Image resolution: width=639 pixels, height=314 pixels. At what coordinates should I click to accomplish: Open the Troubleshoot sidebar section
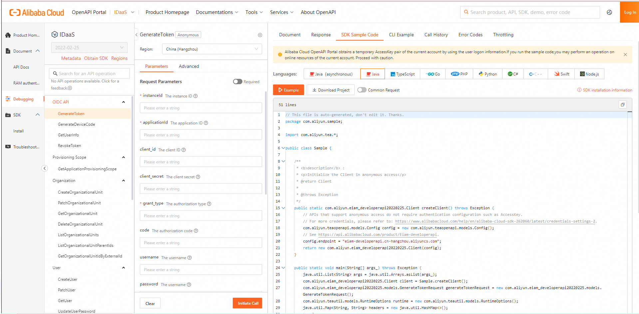tap(23, 147)
